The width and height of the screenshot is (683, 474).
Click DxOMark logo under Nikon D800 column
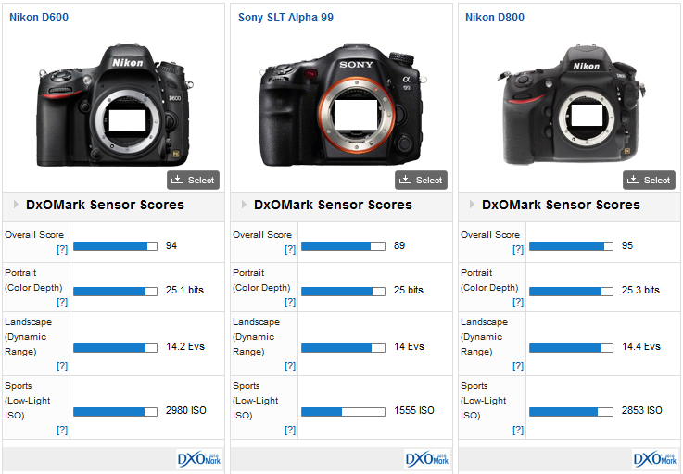coord(655,459)
